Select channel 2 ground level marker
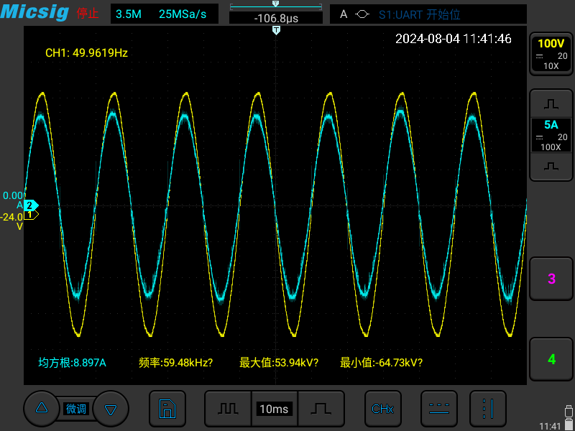 tap(31, 205)
